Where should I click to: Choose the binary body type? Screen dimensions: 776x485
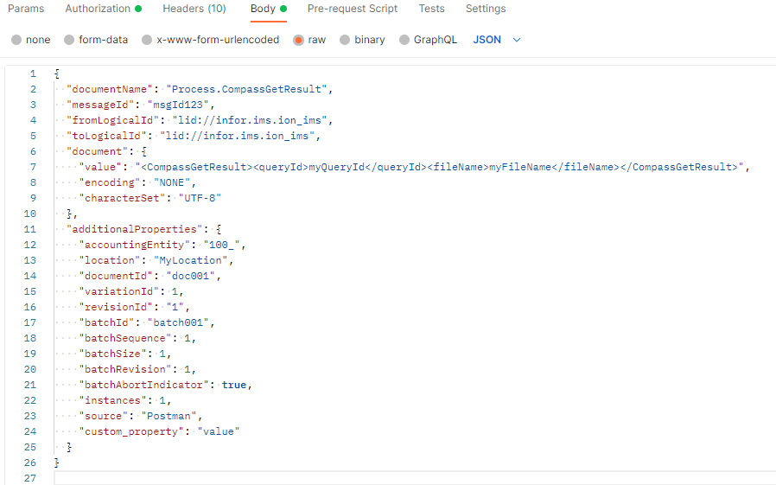coord(362,40)
